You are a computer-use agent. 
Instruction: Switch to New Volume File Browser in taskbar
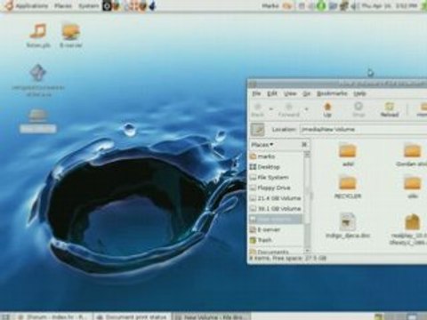(211, 316)
